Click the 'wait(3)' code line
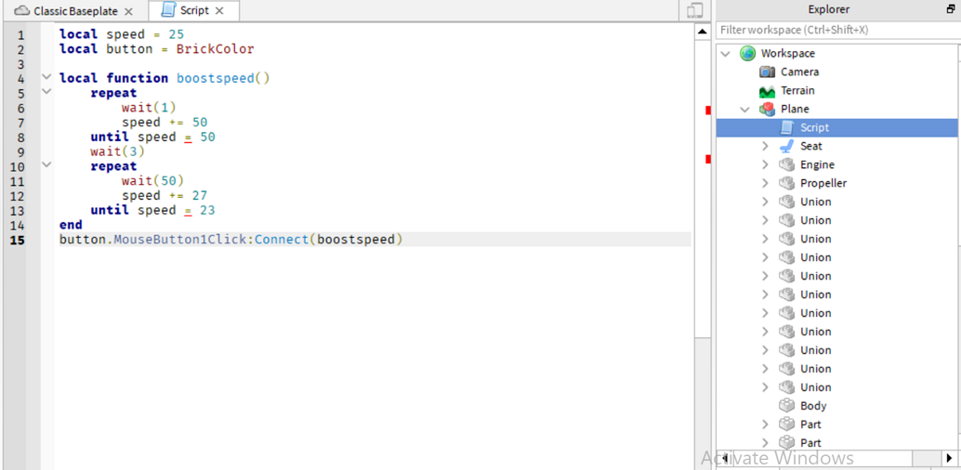The image size is (961, 470). (117, 150)
